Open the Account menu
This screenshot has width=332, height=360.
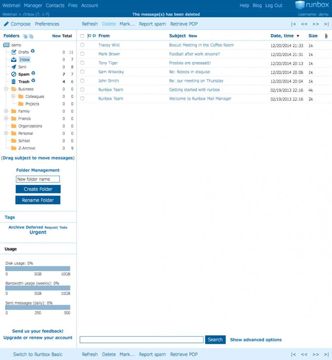tap(90, 5)
